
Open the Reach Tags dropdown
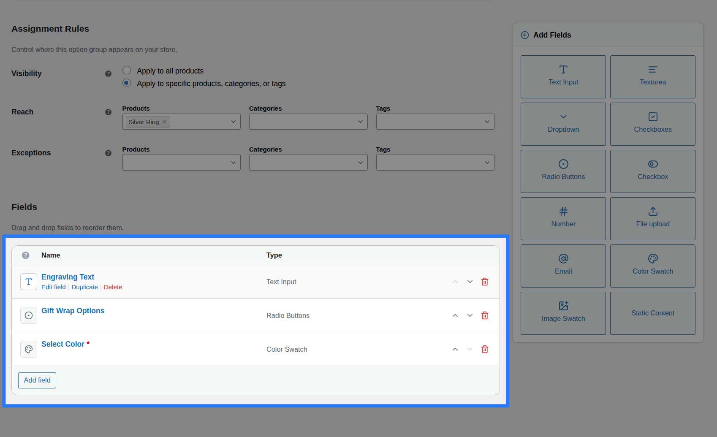pyautogui.click(x=435, y=122)
